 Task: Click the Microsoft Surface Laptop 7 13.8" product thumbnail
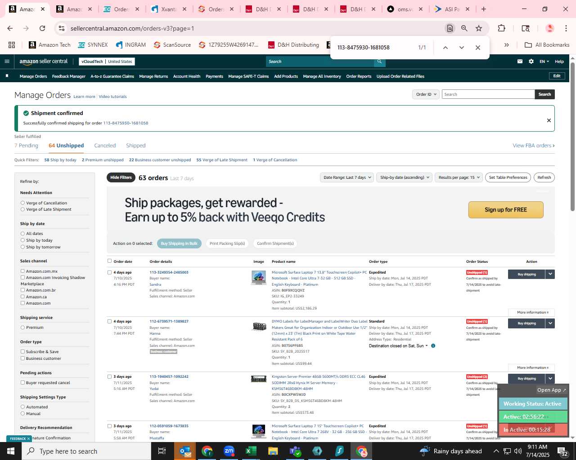click(x=259, y=278)
